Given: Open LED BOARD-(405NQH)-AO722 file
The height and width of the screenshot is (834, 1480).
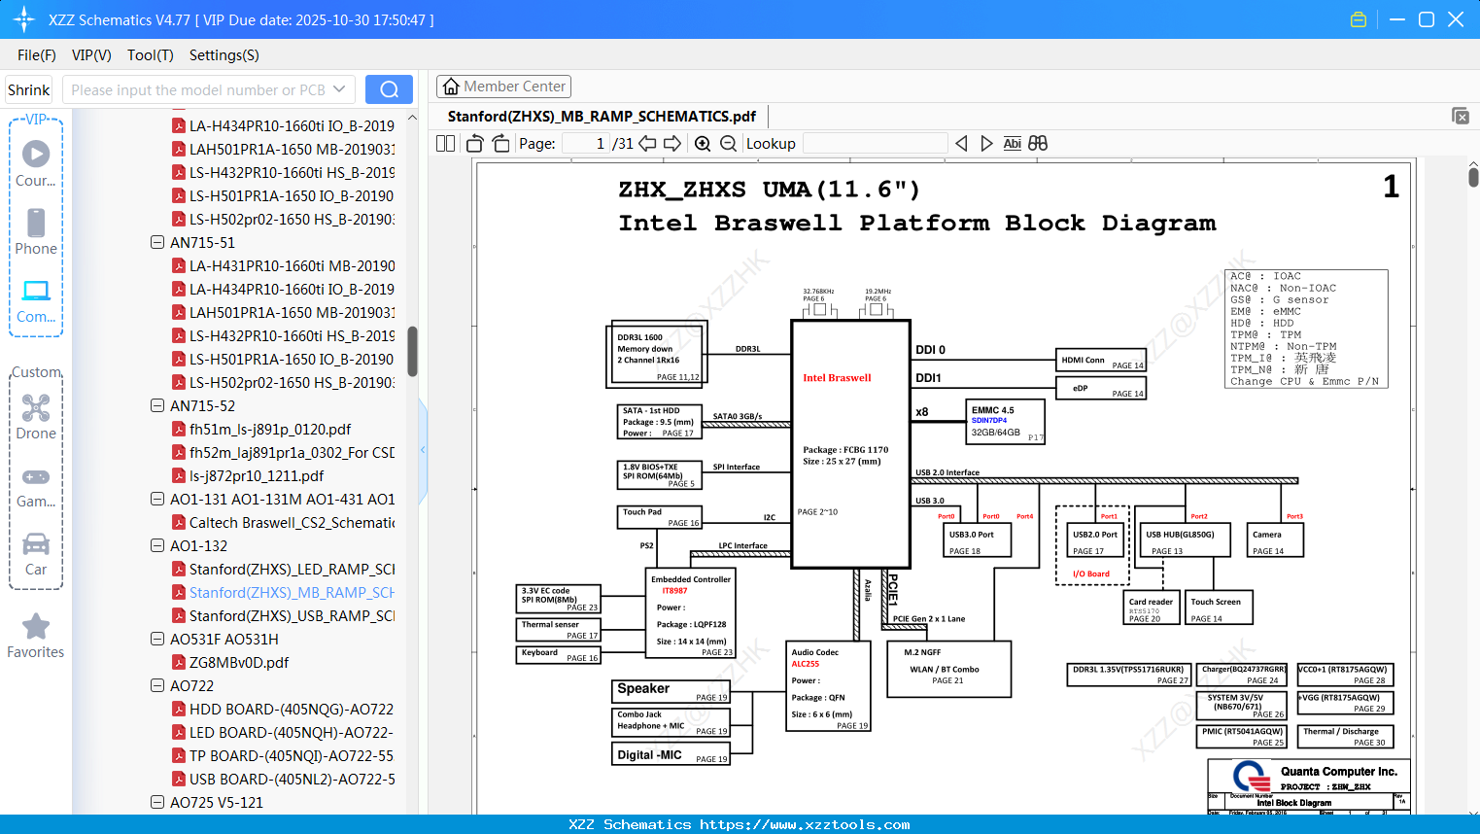Looking at the screenshot, I should [292, 732].
